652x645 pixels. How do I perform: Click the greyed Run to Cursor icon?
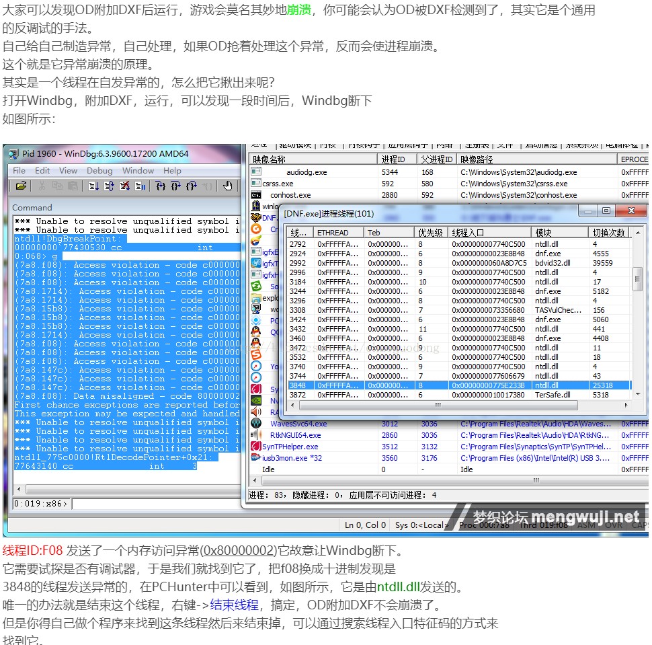click(207, 186)
